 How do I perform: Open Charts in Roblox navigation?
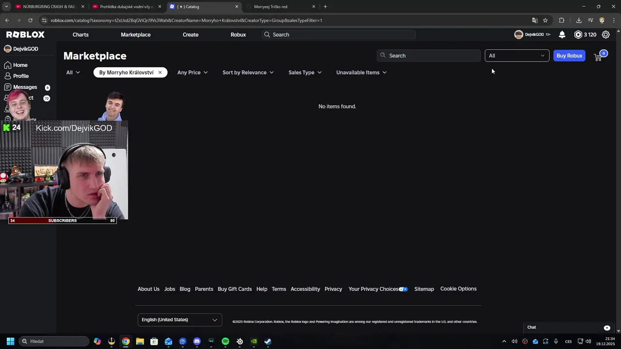pyautogui.click(x=81, y=34)
